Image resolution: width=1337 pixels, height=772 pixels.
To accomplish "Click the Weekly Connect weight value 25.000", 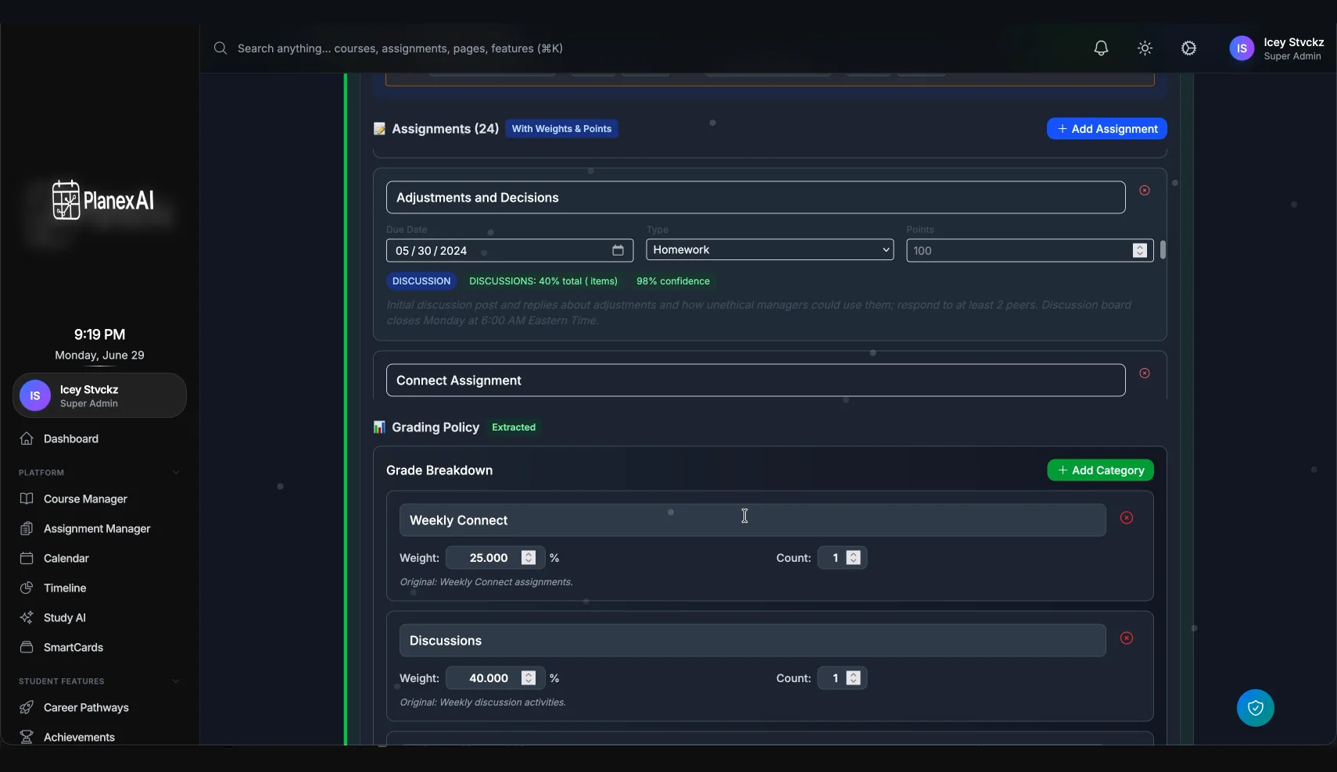I will 489,558.
